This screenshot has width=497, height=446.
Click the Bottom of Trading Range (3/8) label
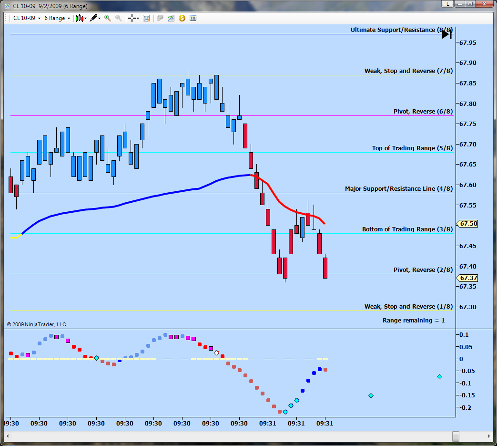pyautogui.click(x=407, y=229)
